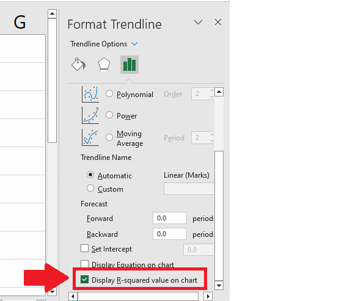Click the pane's vertical scrollbar thumb
This screenshot has height=301, width=361.
[219, 216]
